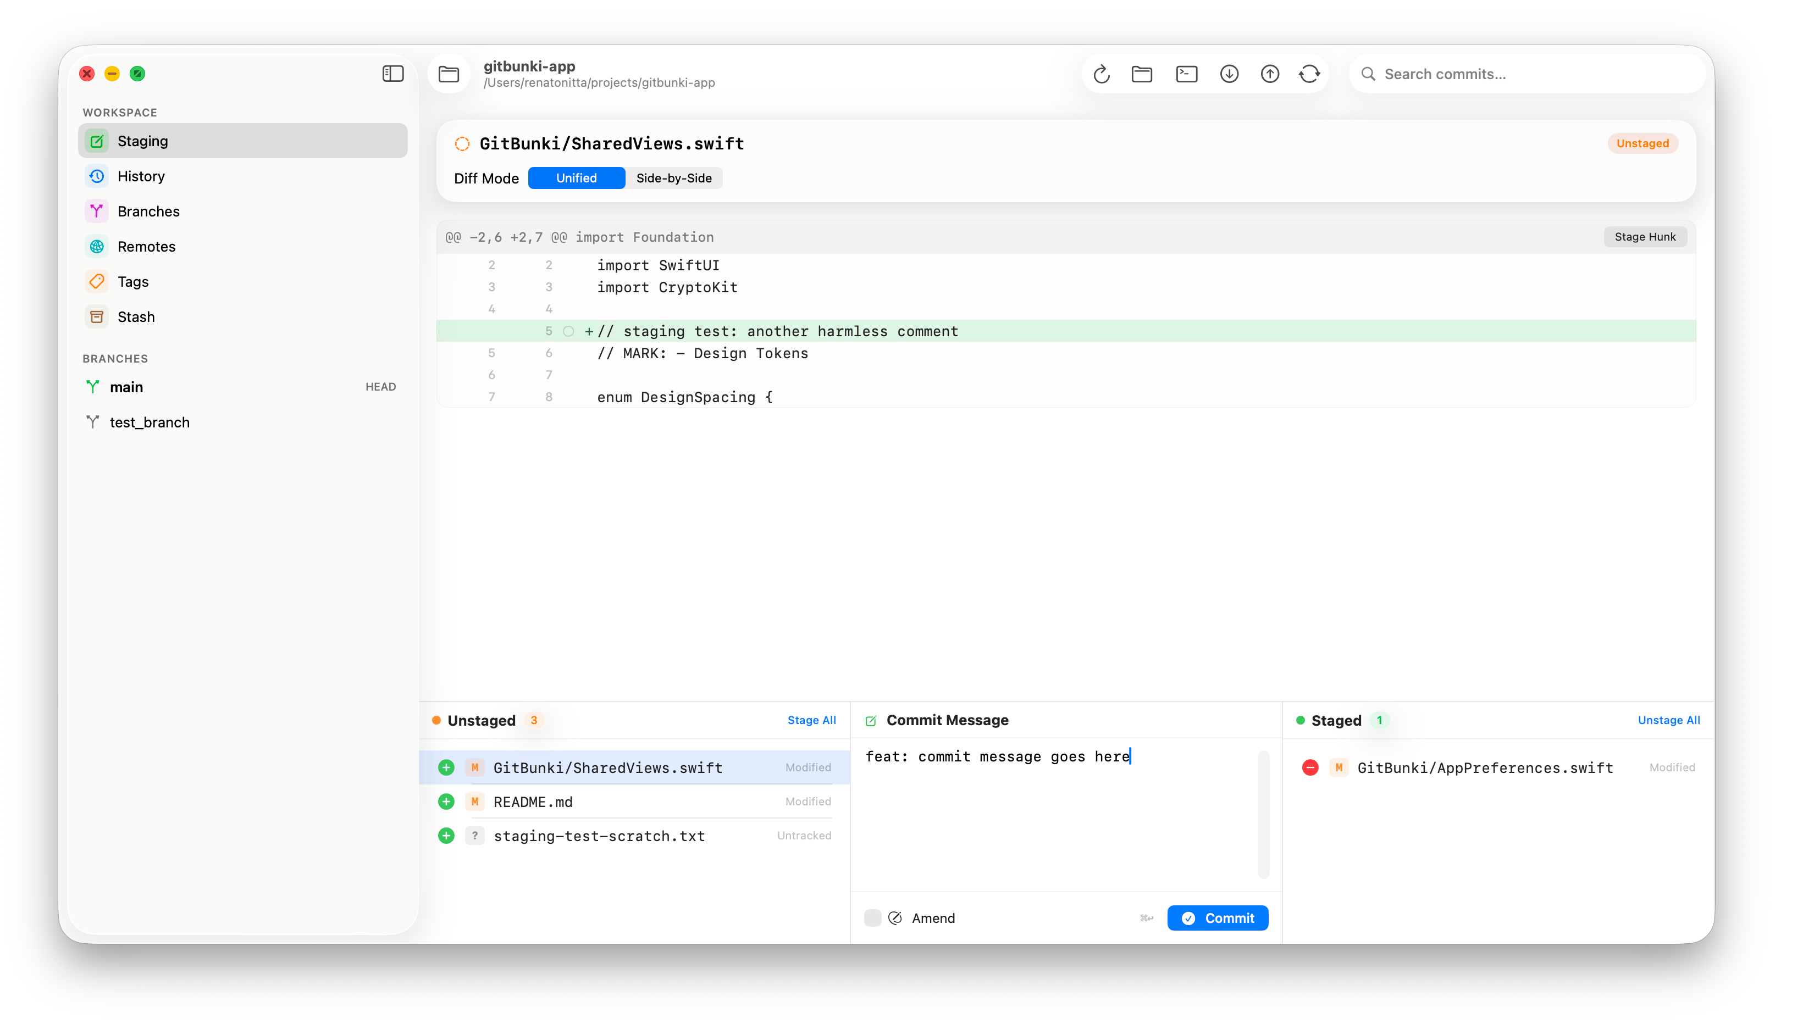Click the Stage Hunk button

point(1645,237)
